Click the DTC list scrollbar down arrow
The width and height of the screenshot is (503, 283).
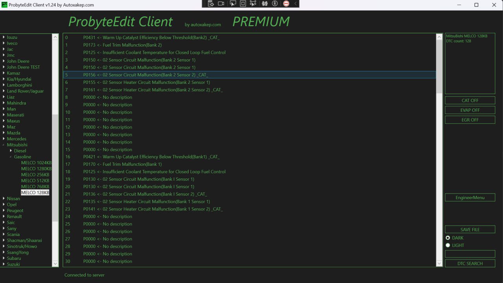tap(439, 264)
